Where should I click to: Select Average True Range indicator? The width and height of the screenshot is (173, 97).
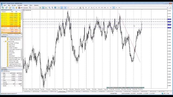[14, 43]
